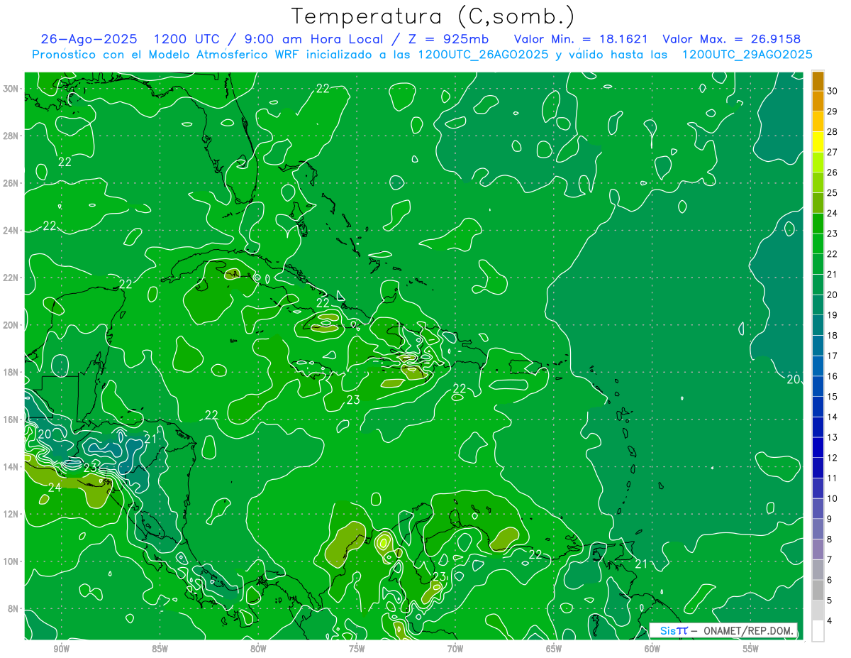Click the legend scale label "4"
Viewport: 851px width, 658px height.
click(x=831, y=621)
